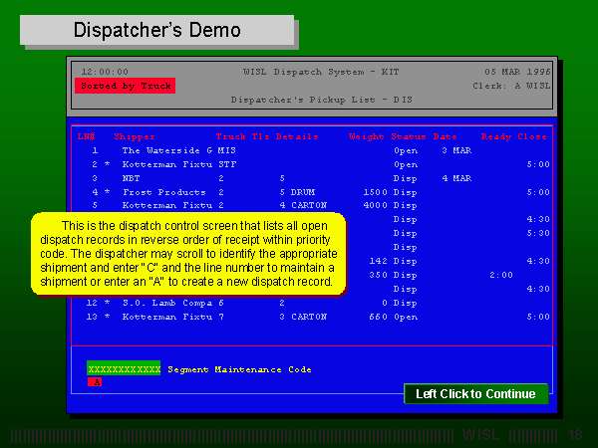This screenshot has width=598, height=448.
Task: Click the Segment Maintenance Code label
Action: pos(239,369)
